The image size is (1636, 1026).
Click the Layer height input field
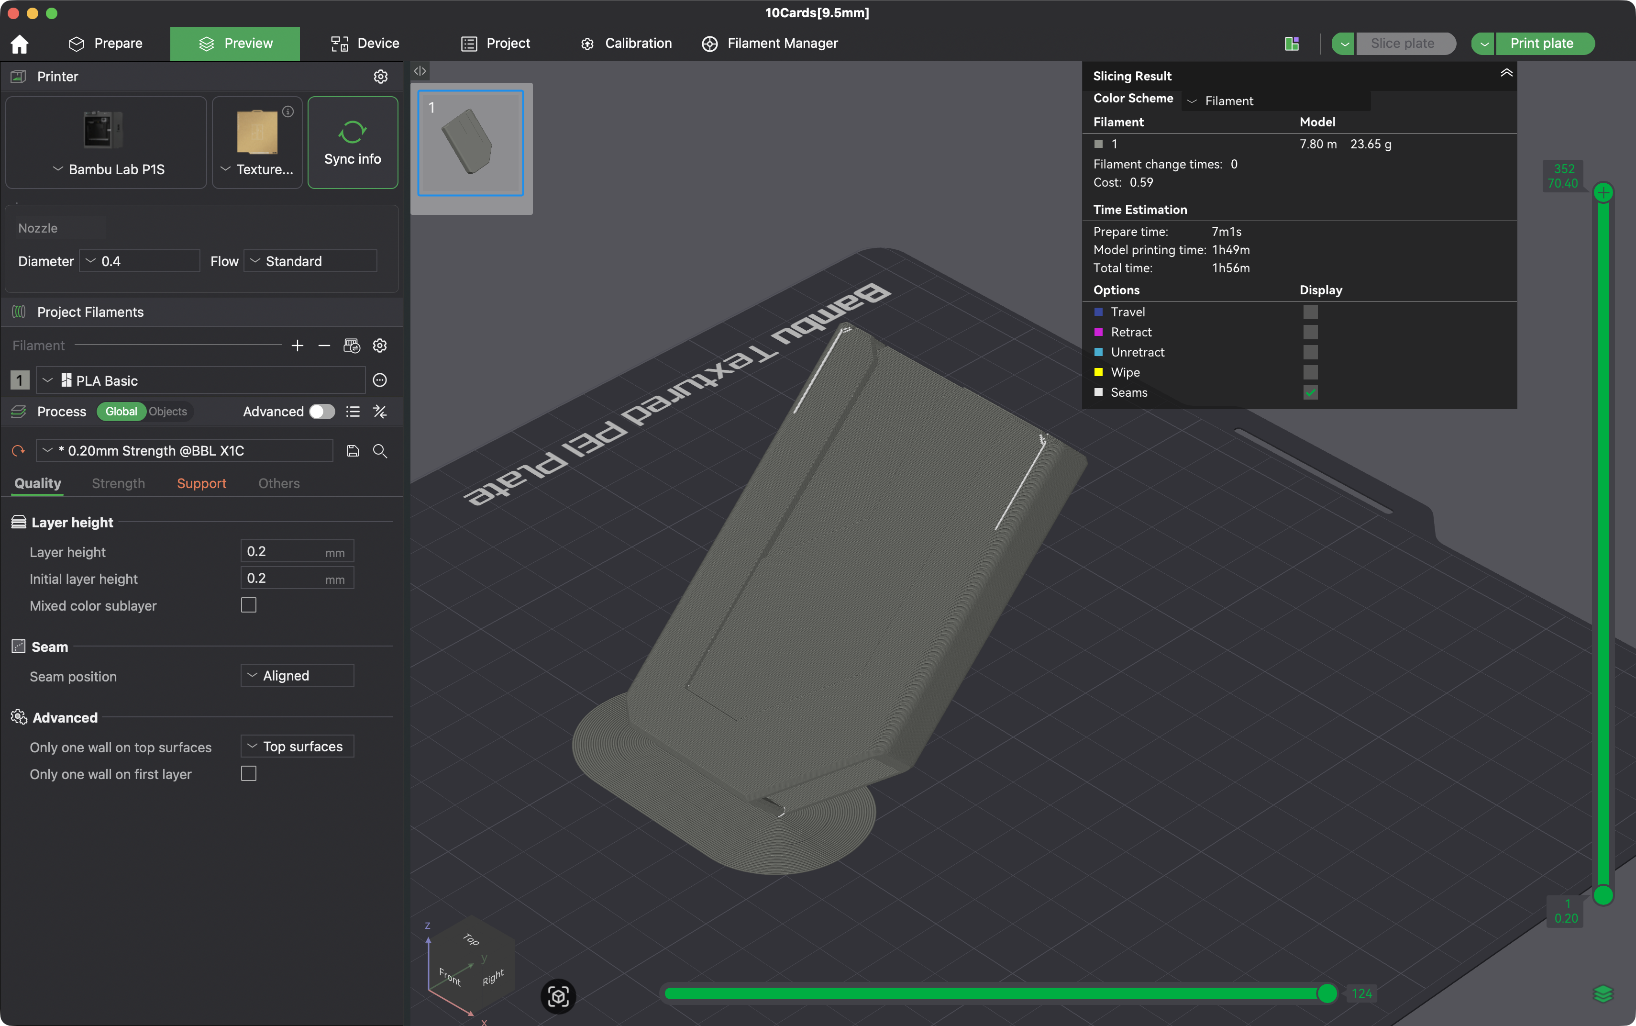[x=297, y=552]
